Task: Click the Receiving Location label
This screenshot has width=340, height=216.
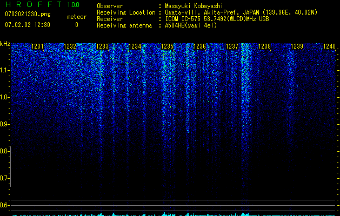Action: (126, 12)
